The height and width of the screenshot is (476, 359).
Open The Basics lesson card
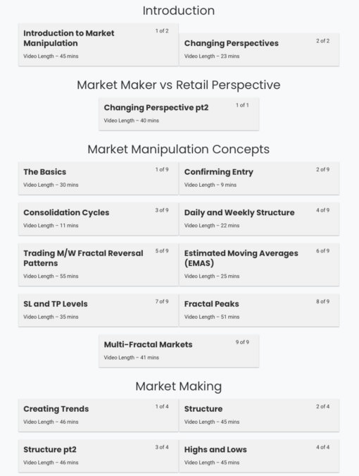[x=98, y=178]
